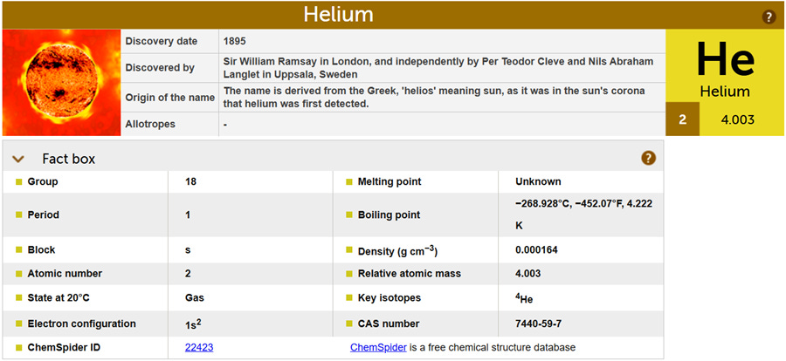Click the Density value 0.000164
This screenshot has height=361, width=786.
[x=536, y=250]
